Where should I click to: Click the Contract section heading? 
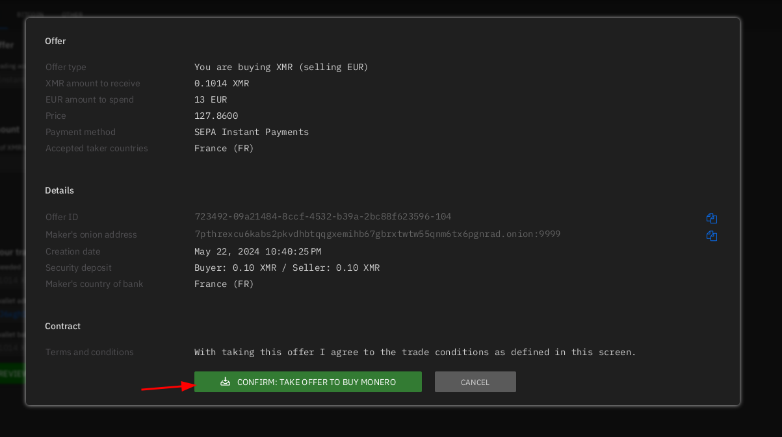pos(62,327)
